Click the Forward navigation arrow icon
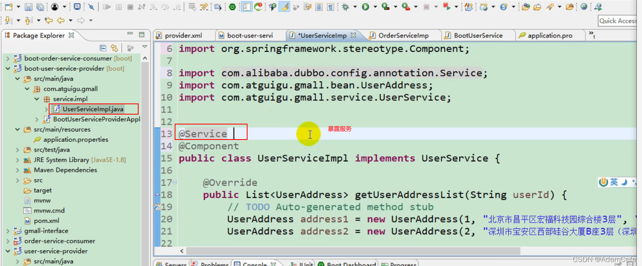This screenshot has width=642, height=266. pos(81,20)
